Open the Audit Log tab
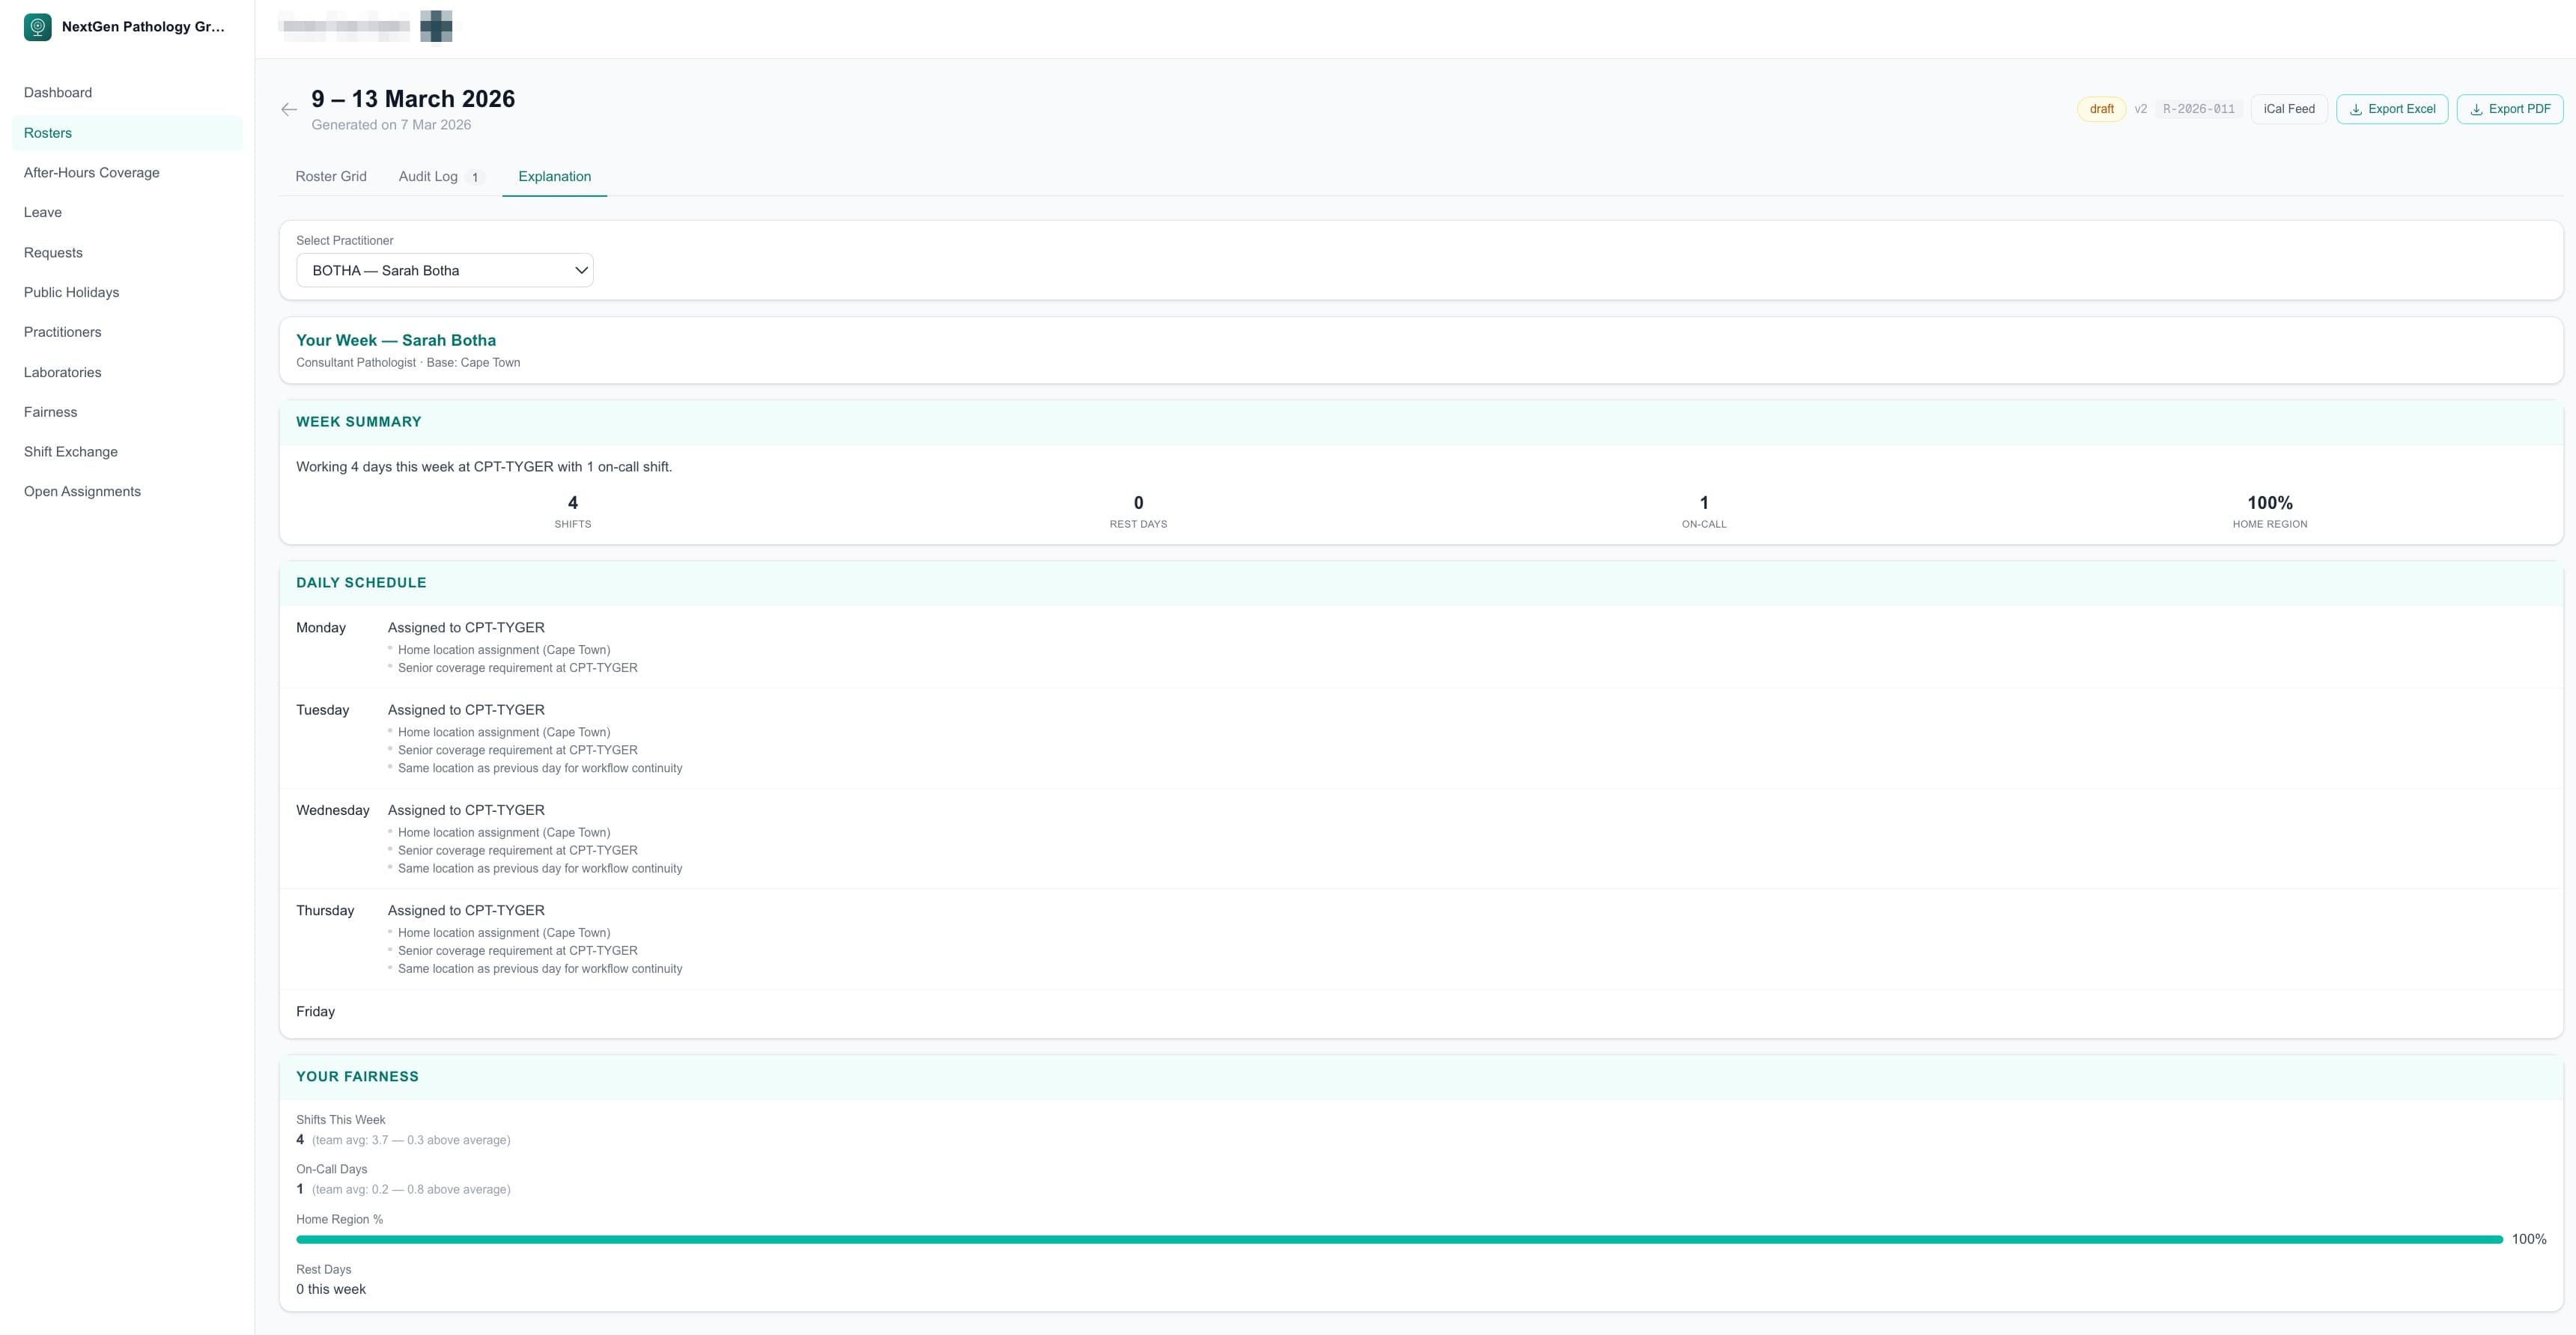Image resolution: width=2576 pixels, height=1335 pixels. [428, 177]
